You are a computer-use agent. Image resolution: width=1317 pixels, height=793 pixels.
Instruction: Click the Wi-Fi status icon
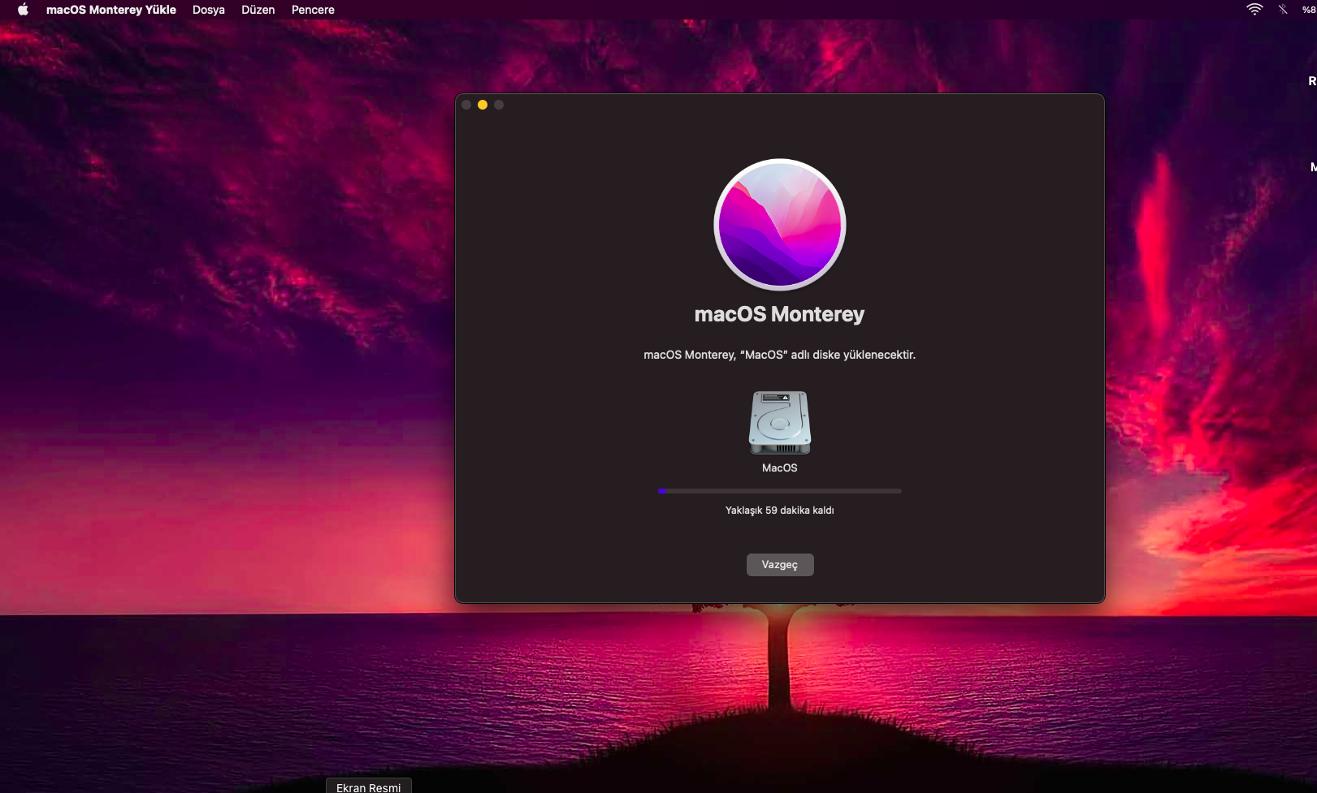click(x=1254, y=10)
